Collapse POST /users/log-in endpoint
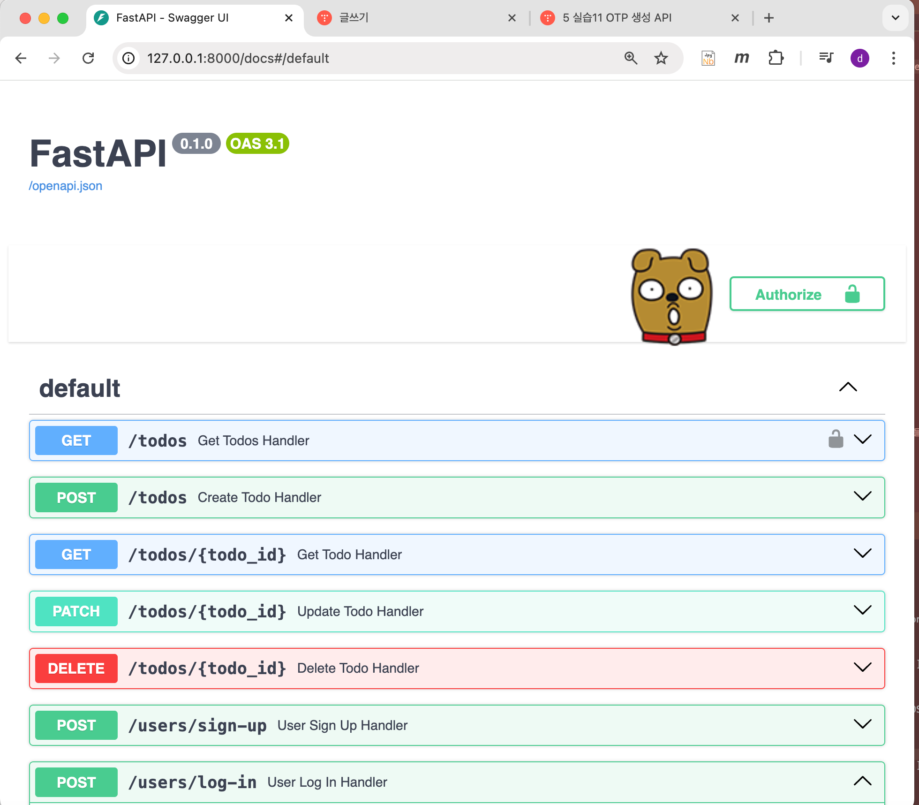This screenshot has width=919, height=805. click(x=862, y=782)
